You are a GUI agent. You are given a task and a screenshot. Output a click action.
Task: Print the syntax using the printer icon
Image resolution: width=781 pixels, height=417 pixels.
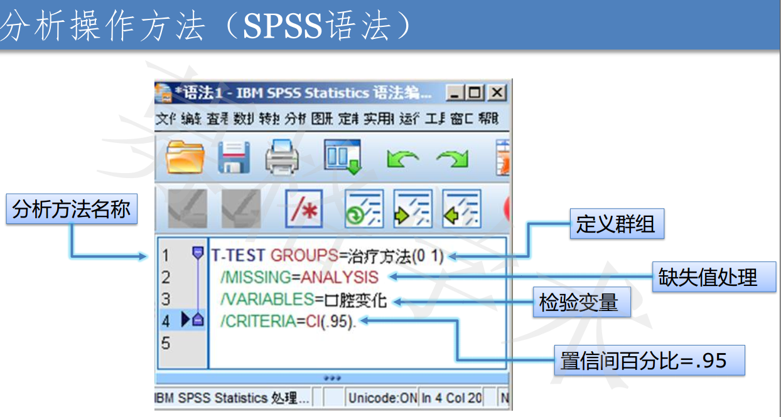[x=283, y=157]
